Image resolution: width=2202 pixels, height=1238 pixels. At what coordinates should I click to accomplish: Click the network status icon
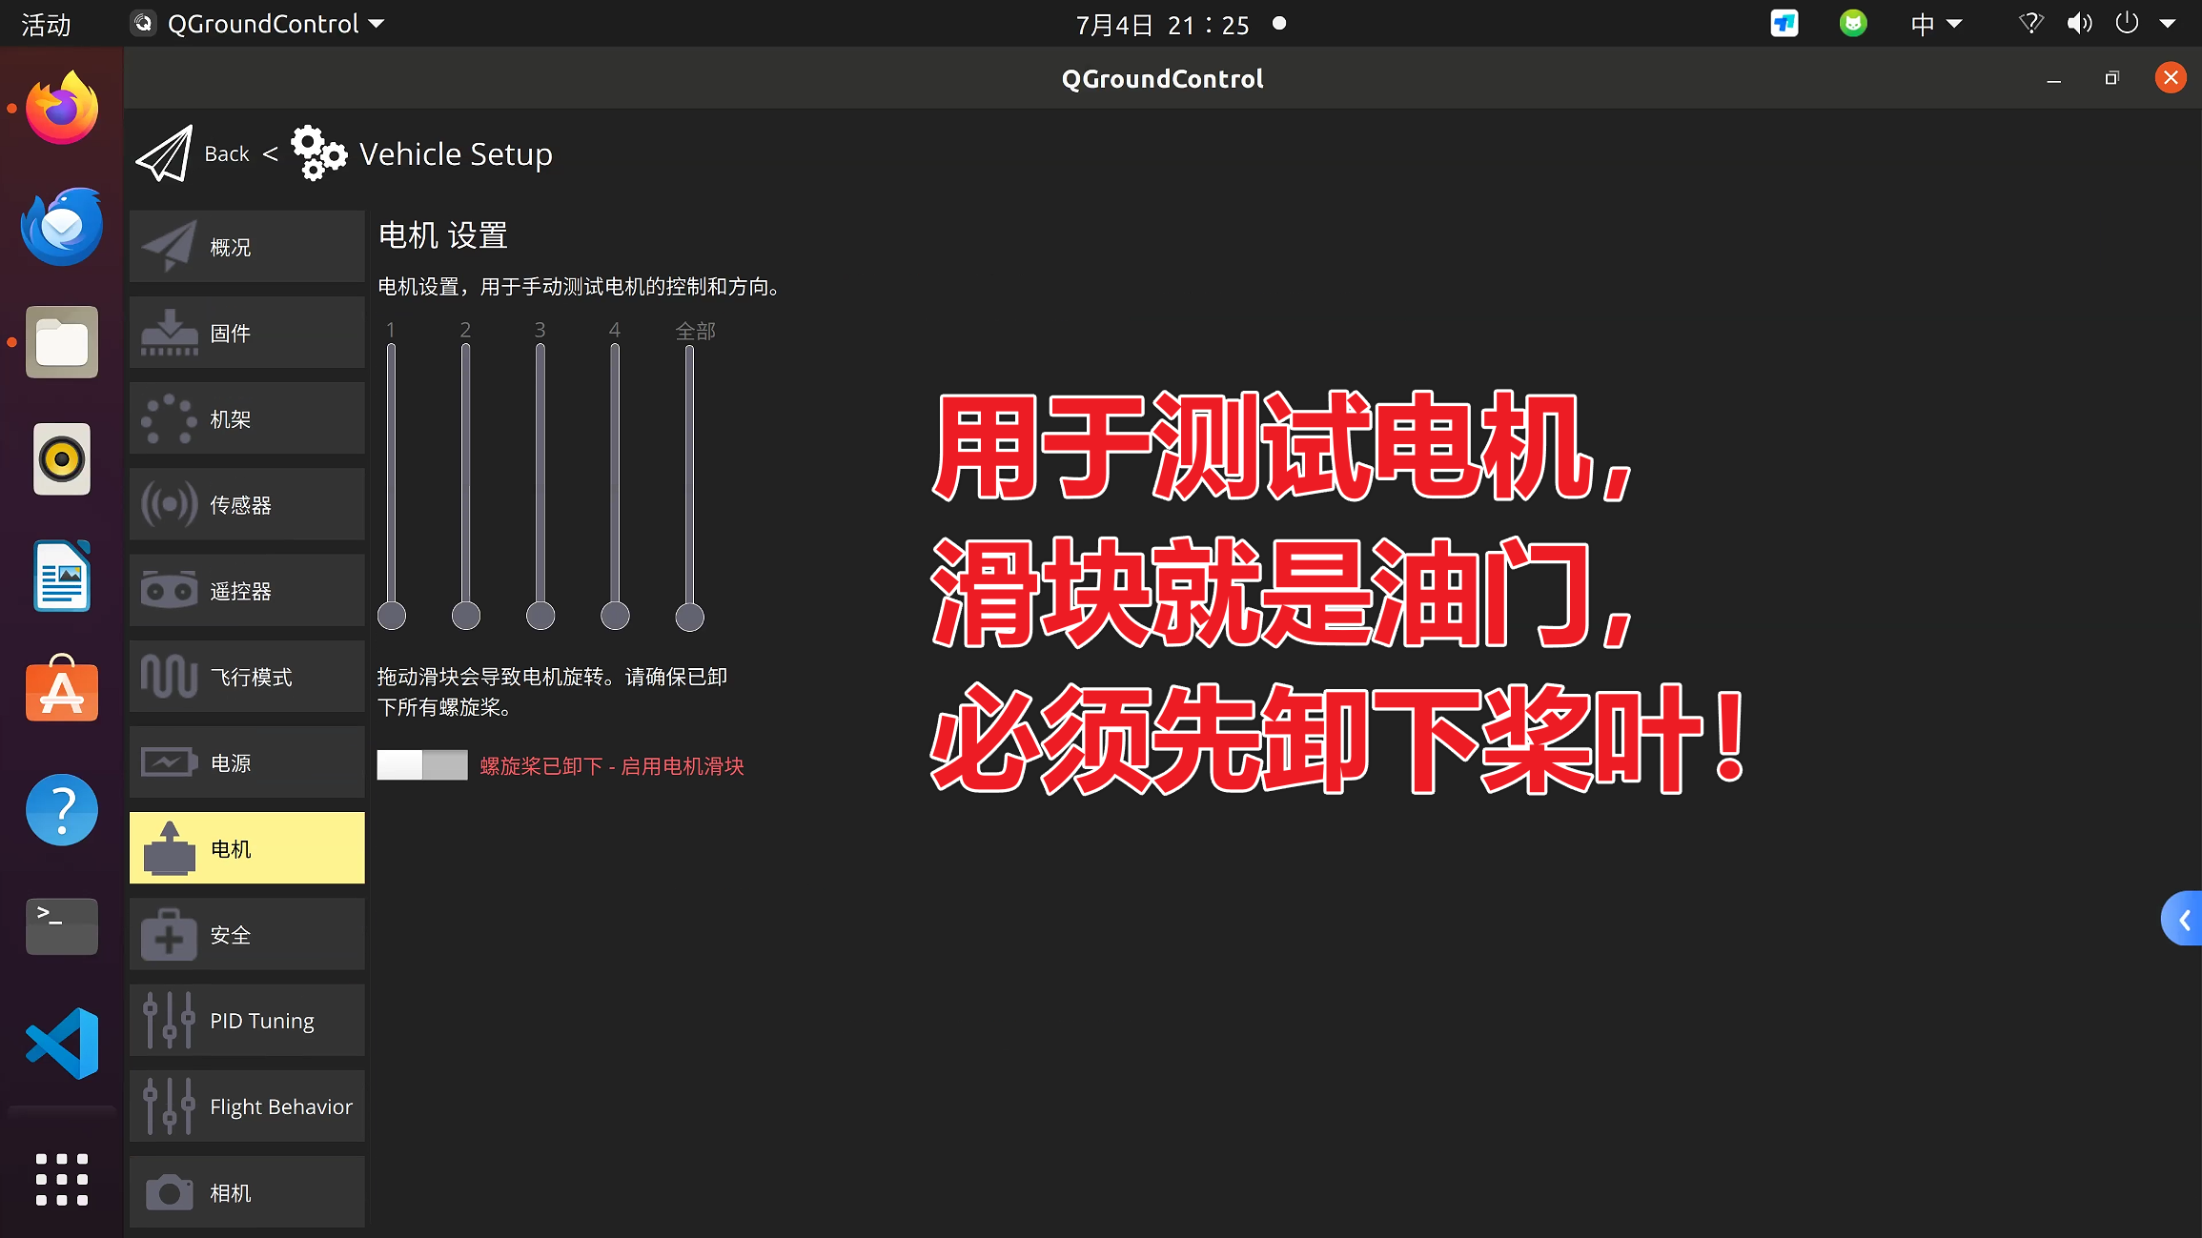pos(2030,24)
